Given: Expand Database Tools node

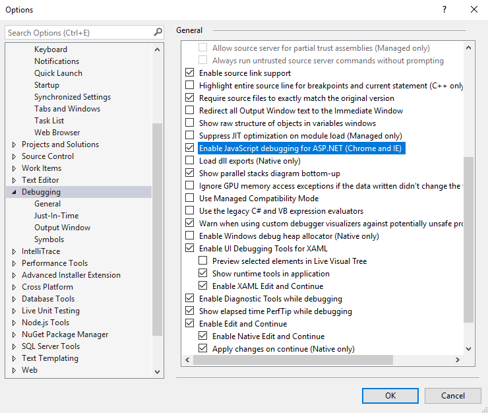Looking at the screenshot, I should (14, 299).
